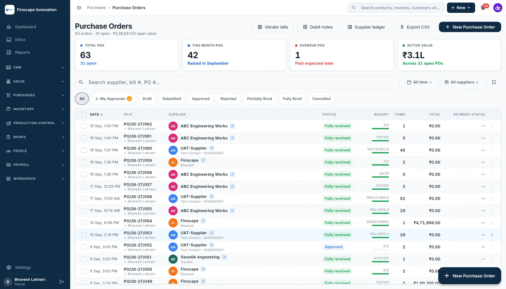The image size is (506, 289).
Task: Select checkbox for PO/26-27/054
Action: tap(84, 223)
